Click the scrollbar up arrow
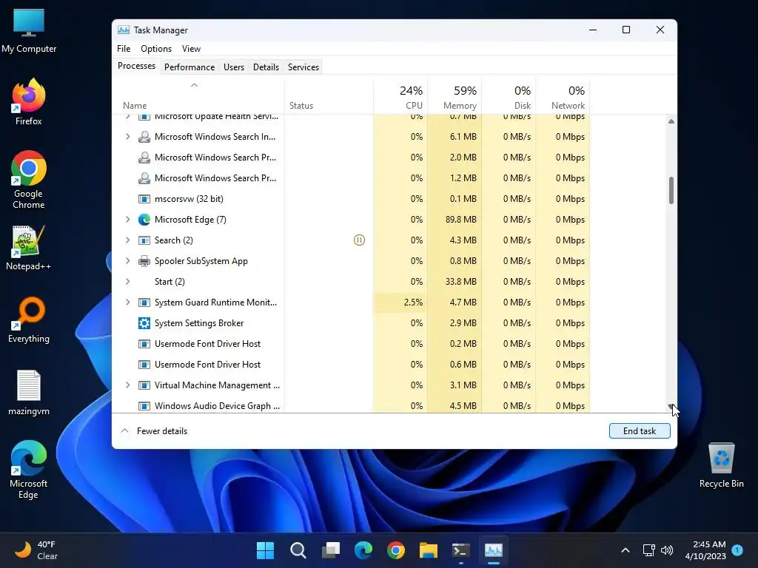The width and height of the screenshot is (758, 568). click(671, 121)
